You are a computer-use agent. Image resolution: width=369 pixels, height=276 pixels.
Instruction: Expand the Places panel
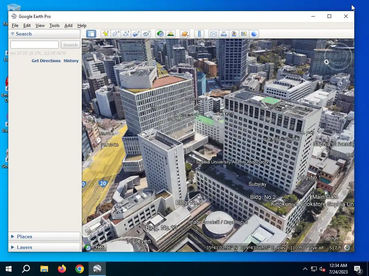coord(13,236)
